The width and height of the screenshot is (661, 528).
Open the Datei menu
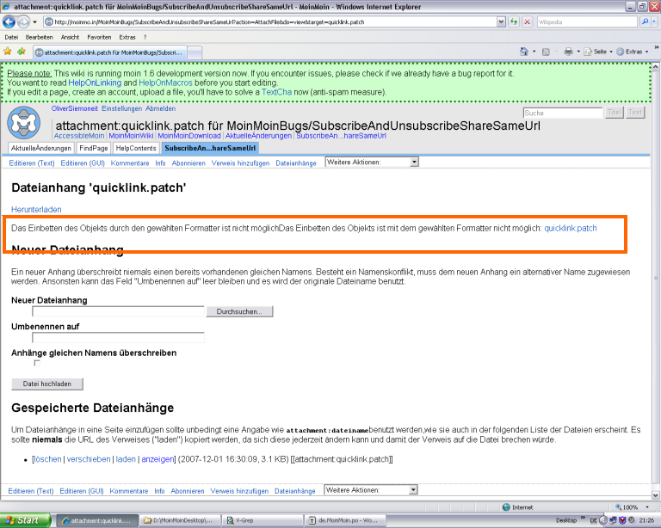(11, 37)
